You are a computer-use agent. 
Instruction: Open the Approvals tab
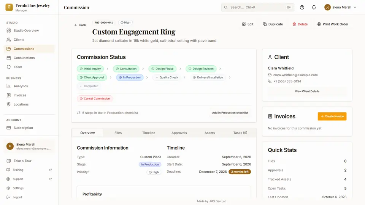tap(179, 133)
